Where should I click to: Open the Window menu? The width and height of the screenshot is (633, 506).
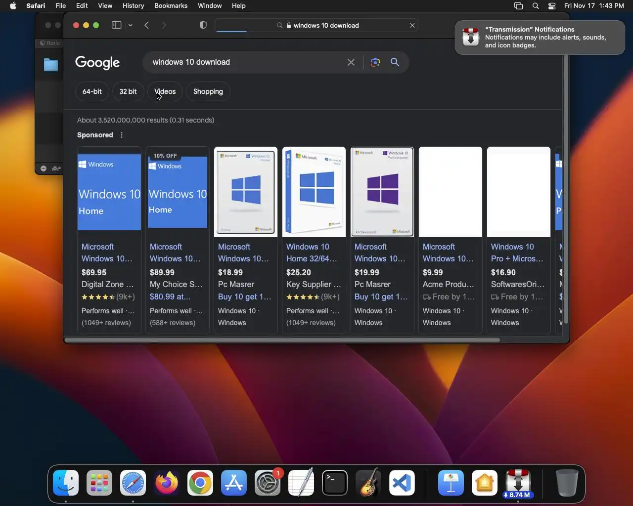210,5
